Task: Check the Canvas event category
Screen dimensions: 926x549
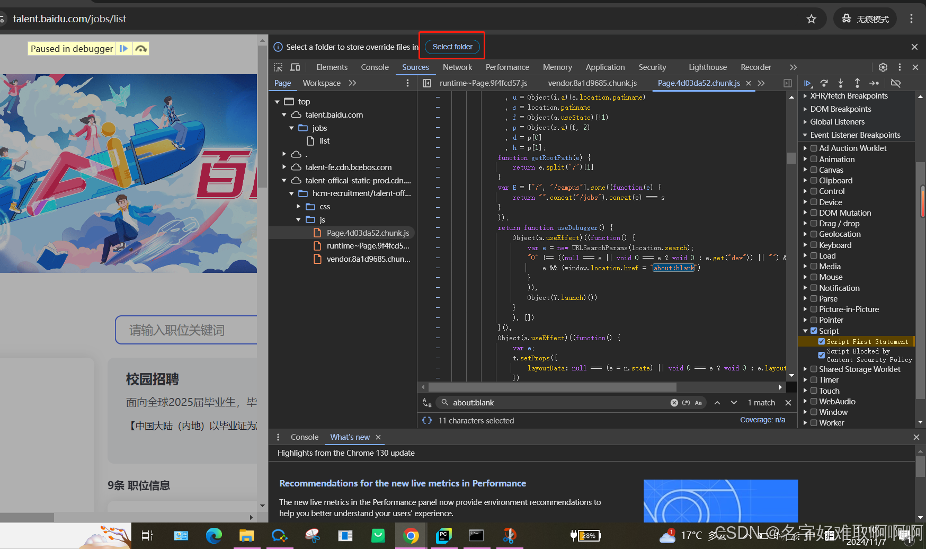Action: click(814, 170)
